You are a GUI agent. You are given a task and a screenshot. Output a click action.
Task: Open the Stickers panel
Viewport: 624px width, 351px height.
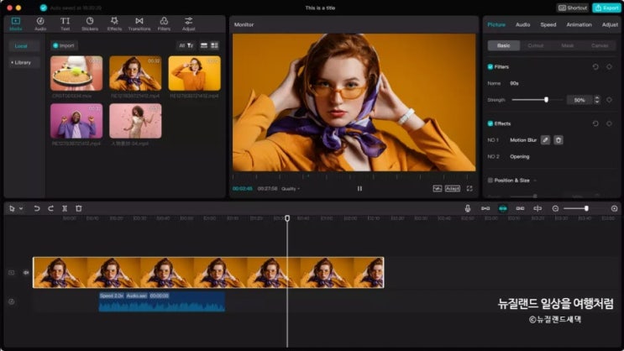[89, 23]
